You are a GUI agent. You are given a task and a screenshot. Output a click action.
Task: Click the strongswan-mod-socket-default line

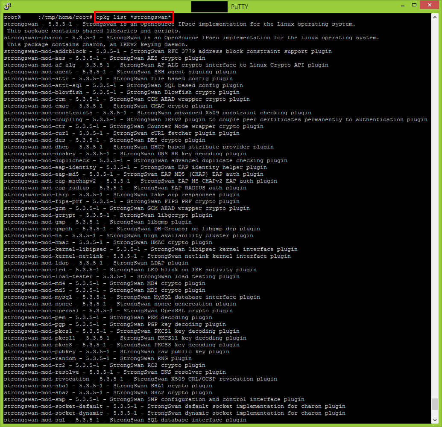pos(175,407)
